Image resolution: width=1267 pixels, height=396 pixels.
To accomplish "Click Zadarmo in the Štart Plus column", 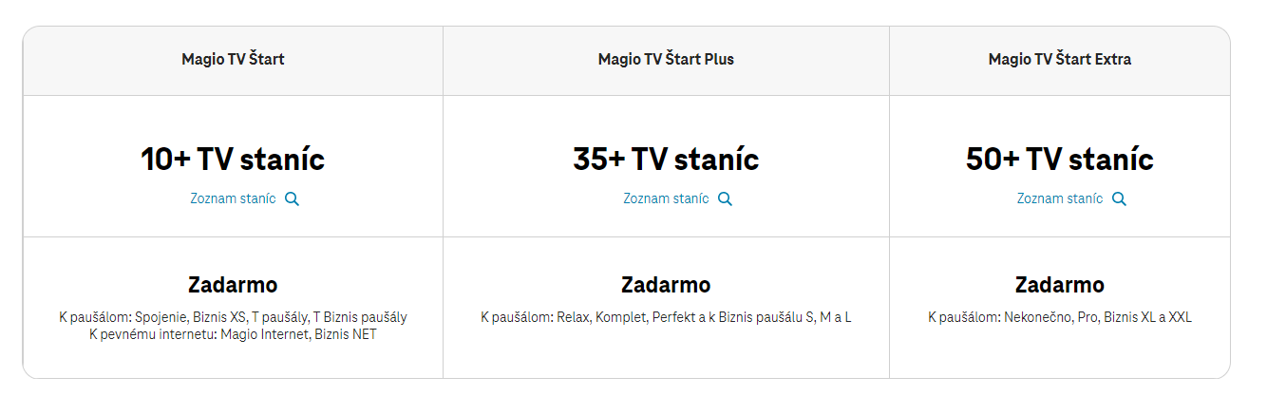I will point(666,285).
